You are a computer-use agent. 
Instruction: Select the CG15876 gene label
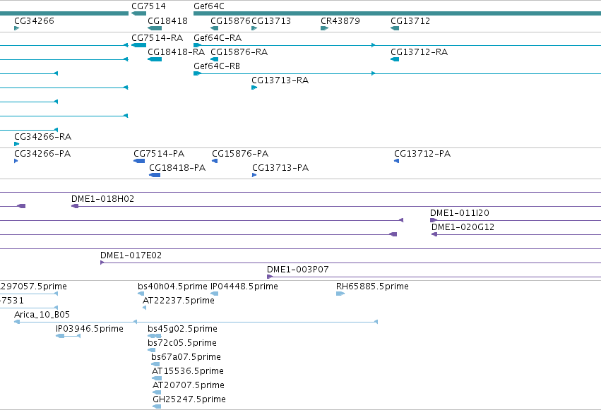pos(230,20)
